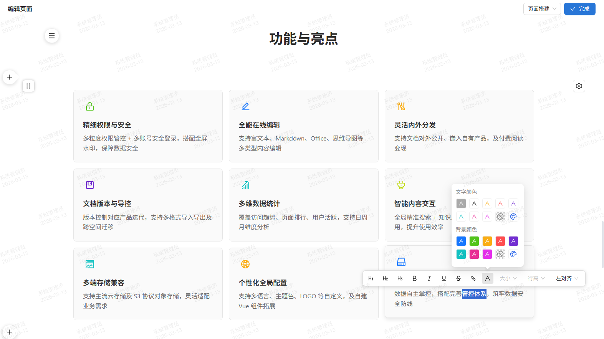604x339 pixels.
Task: Set background color to blue
Action: 461,241
